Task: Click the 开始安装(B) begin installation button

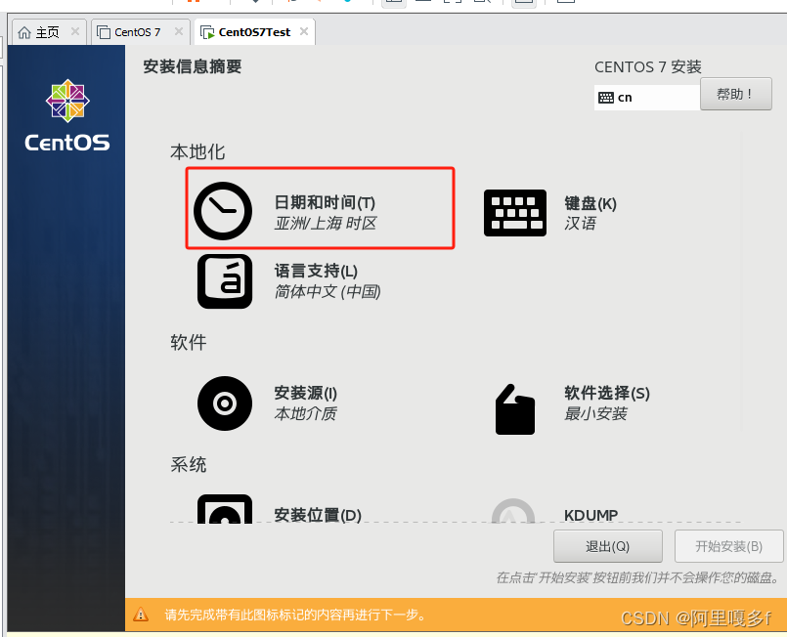Action: coord(728,546)
